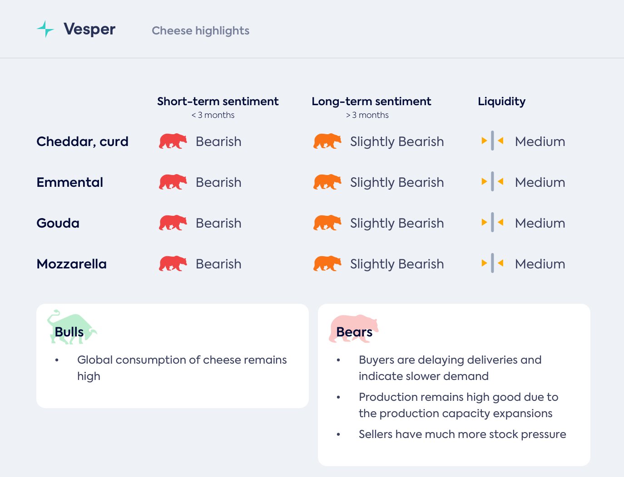The image size is (624, 477).
Task: Click the pink bear icon in Bears card
Action: [x=353, y=329]
